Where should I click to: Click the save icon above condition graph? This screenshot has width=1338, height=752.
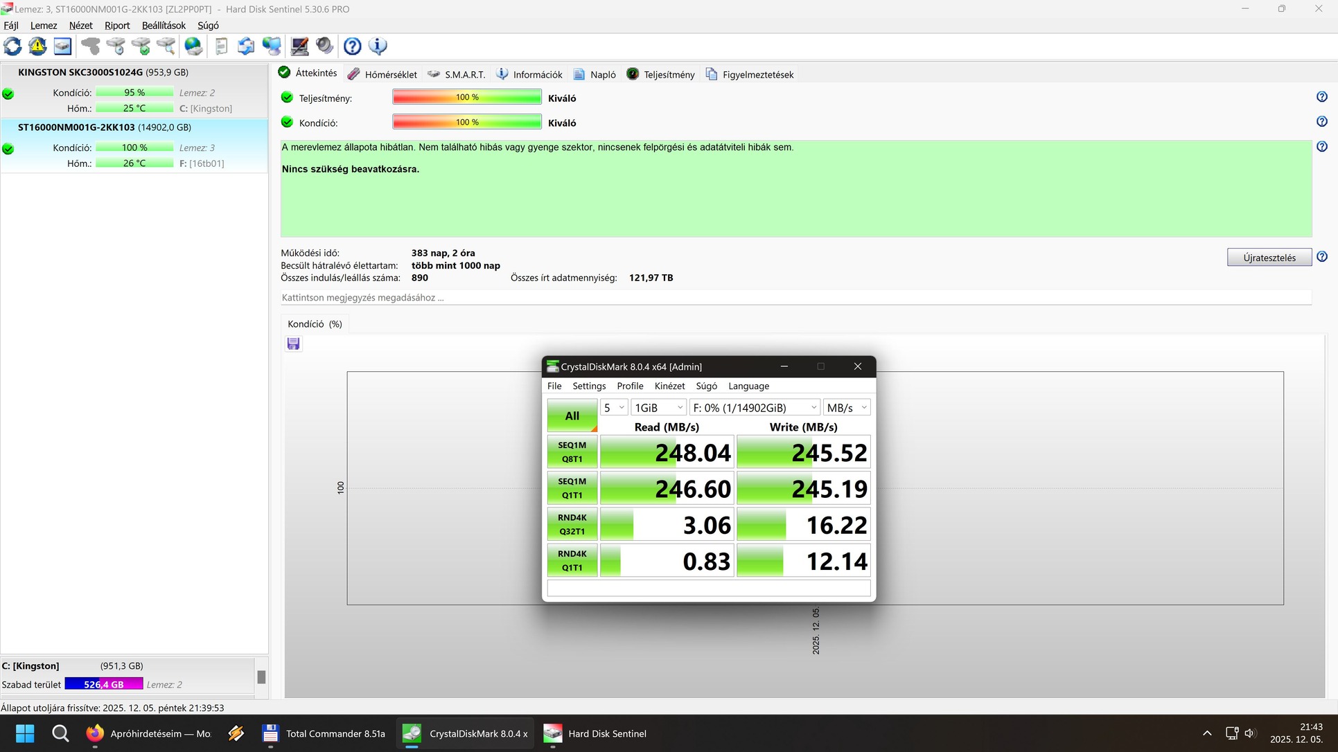(x=293, y=344)
